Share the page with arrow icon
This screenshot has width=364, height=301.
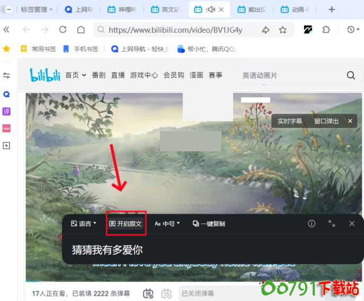point(265,30)
